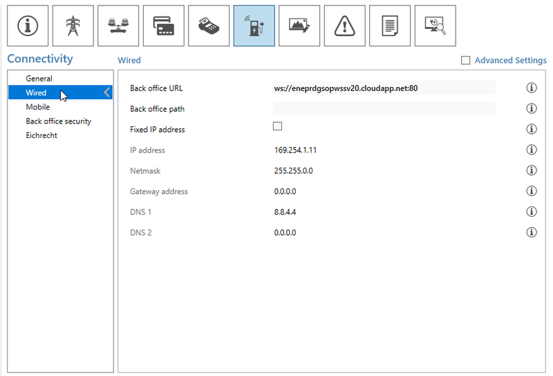Click the Back office URL label
Screen dimensions: 553x376
pyautogui.click(x=156, y=88)
